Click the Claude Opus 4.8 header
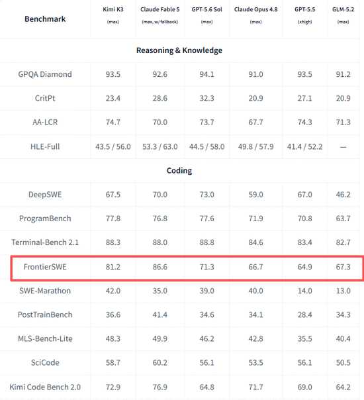The width and height of the screenshot is (364, 400). pos(255,9)
